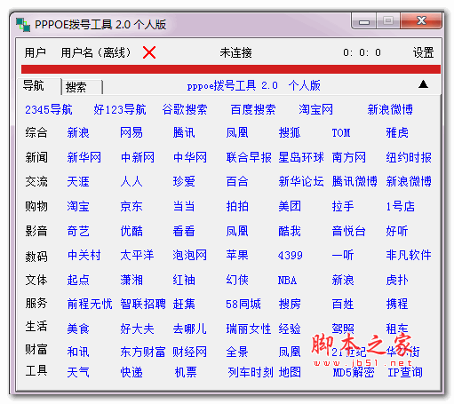
Task: Open the 2345导航 link
Action: click(49, 109)
